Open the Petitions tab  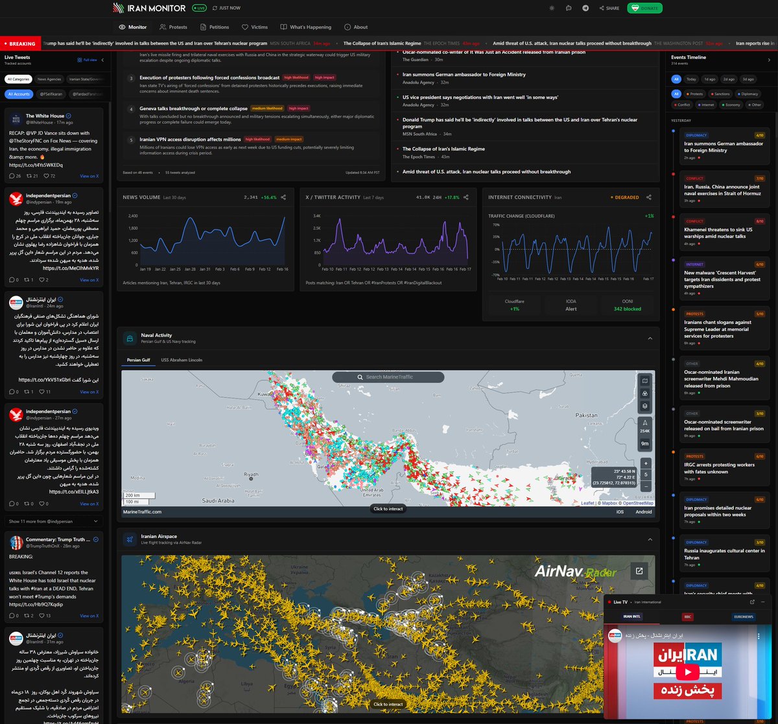215,27
